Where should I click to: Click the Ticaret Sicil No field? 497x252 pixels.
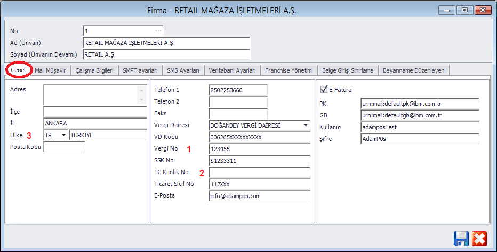pos(259,184)
